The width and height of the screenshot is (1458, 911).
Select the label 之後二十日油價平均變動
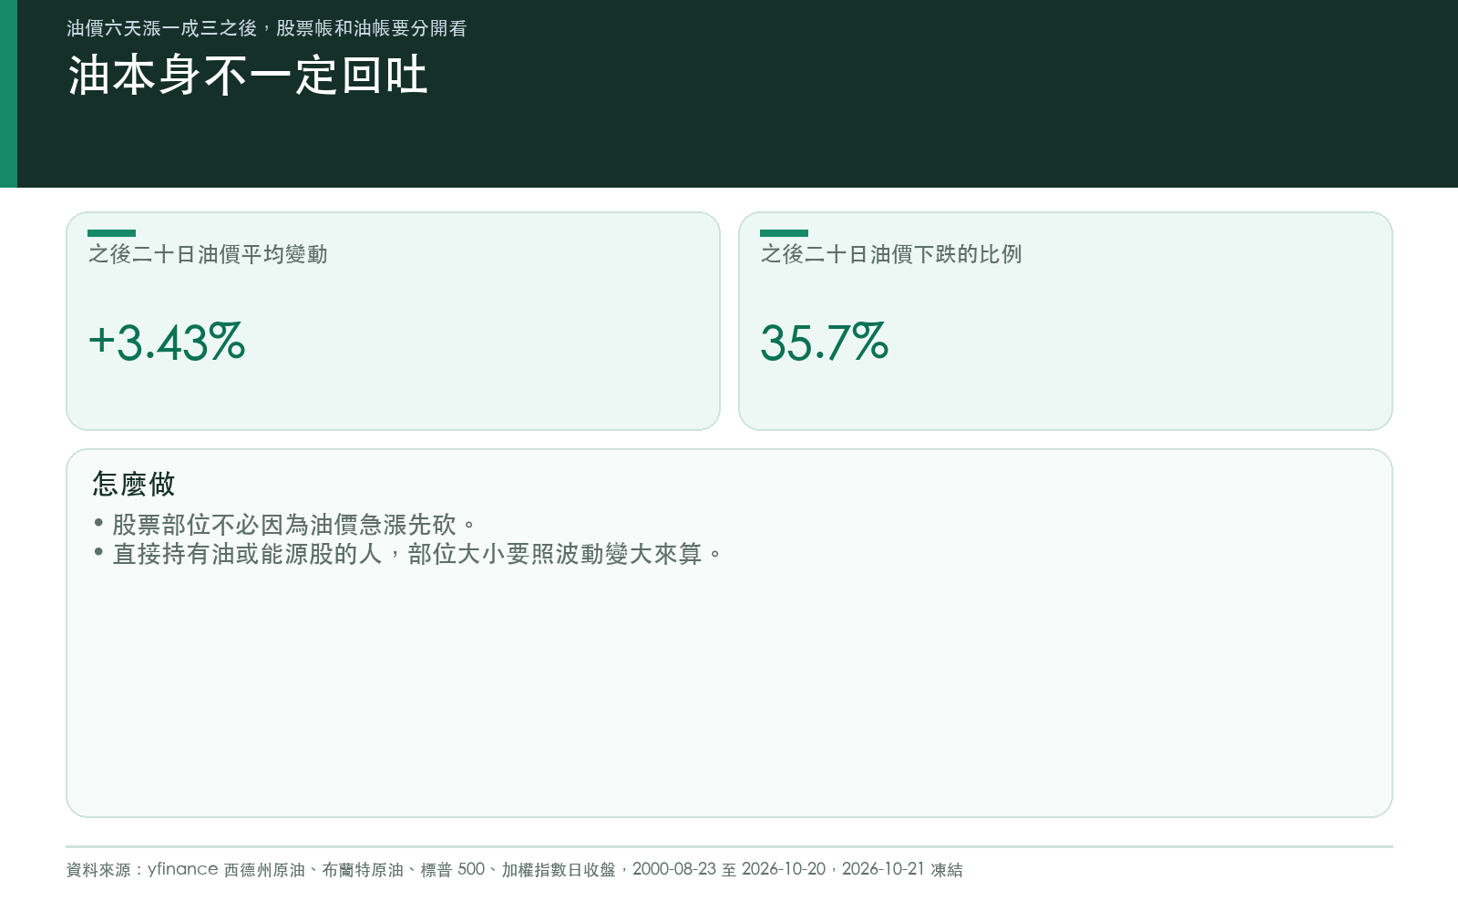tap(208, 254)
